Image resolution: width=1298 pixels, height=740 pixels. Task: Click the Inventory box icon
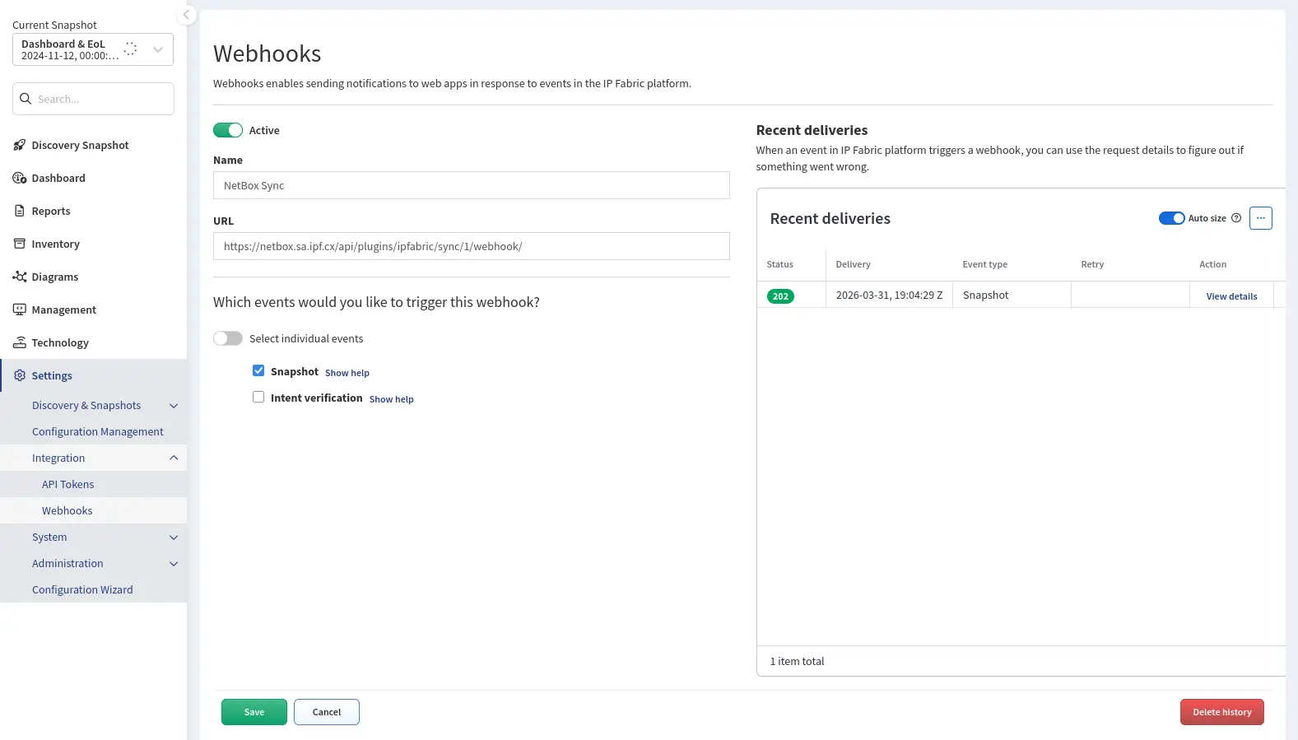coord(20,244)
